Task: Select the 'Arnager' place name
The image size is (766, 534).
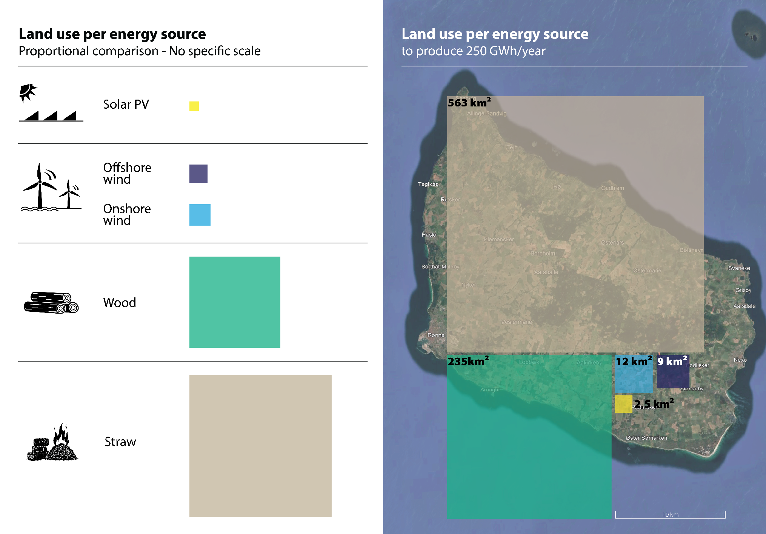Action: tap(490, 390)
